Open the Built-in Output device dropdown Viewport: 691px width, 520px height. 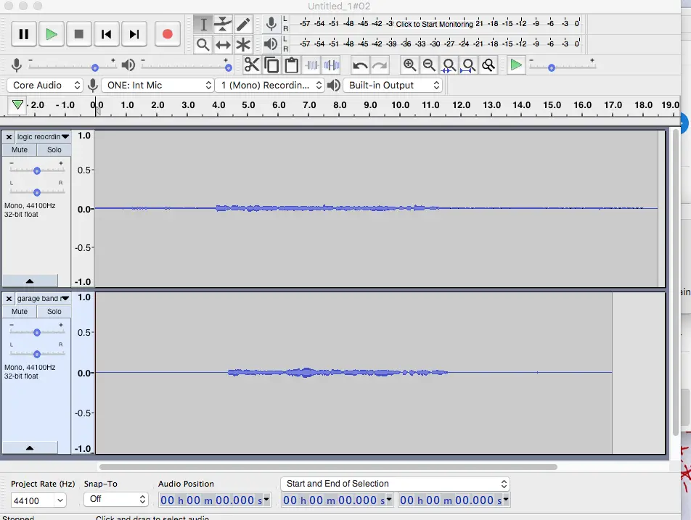[393, 85]
